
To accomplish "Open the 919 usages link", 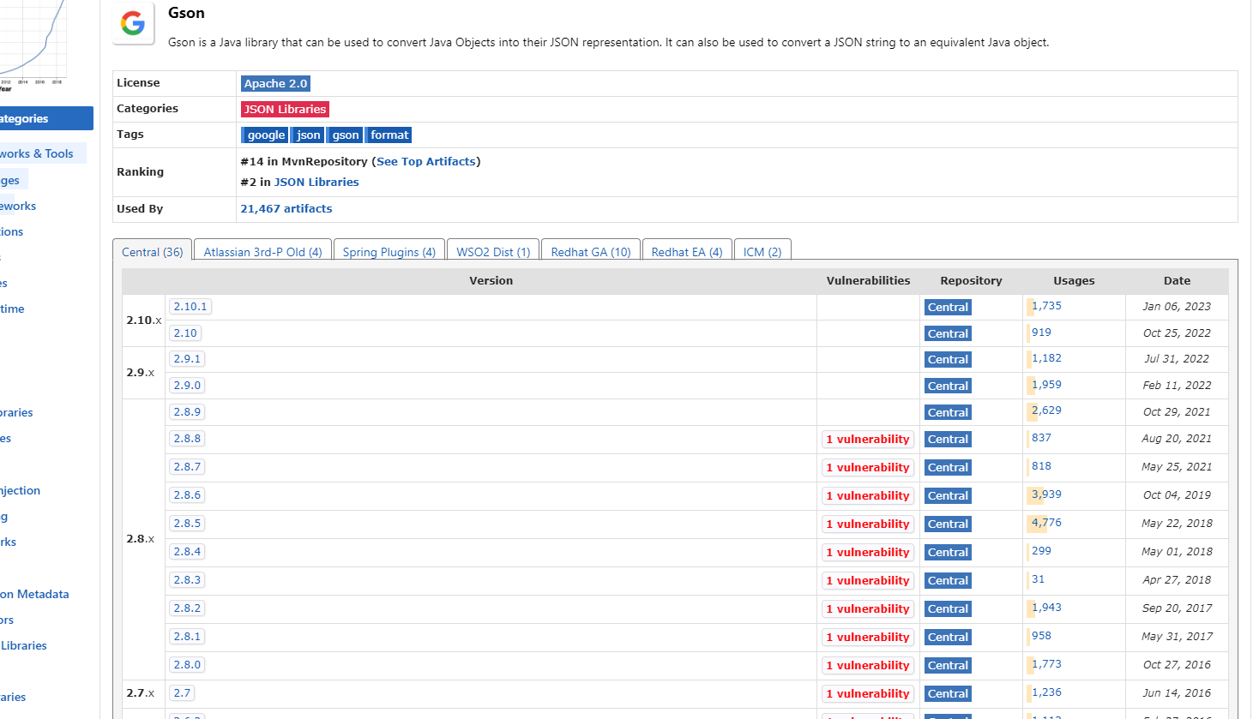I will tap(1041, 333).
